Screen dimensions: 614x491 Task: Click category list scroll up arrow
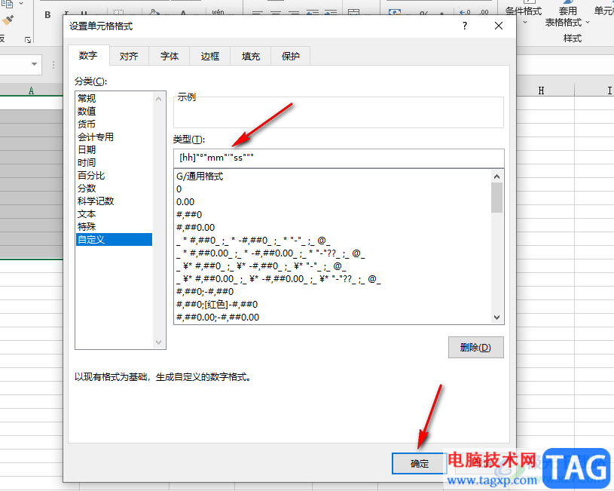(159, 99)
